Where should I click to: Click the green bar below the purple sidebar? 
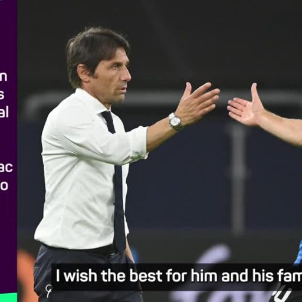8,297
